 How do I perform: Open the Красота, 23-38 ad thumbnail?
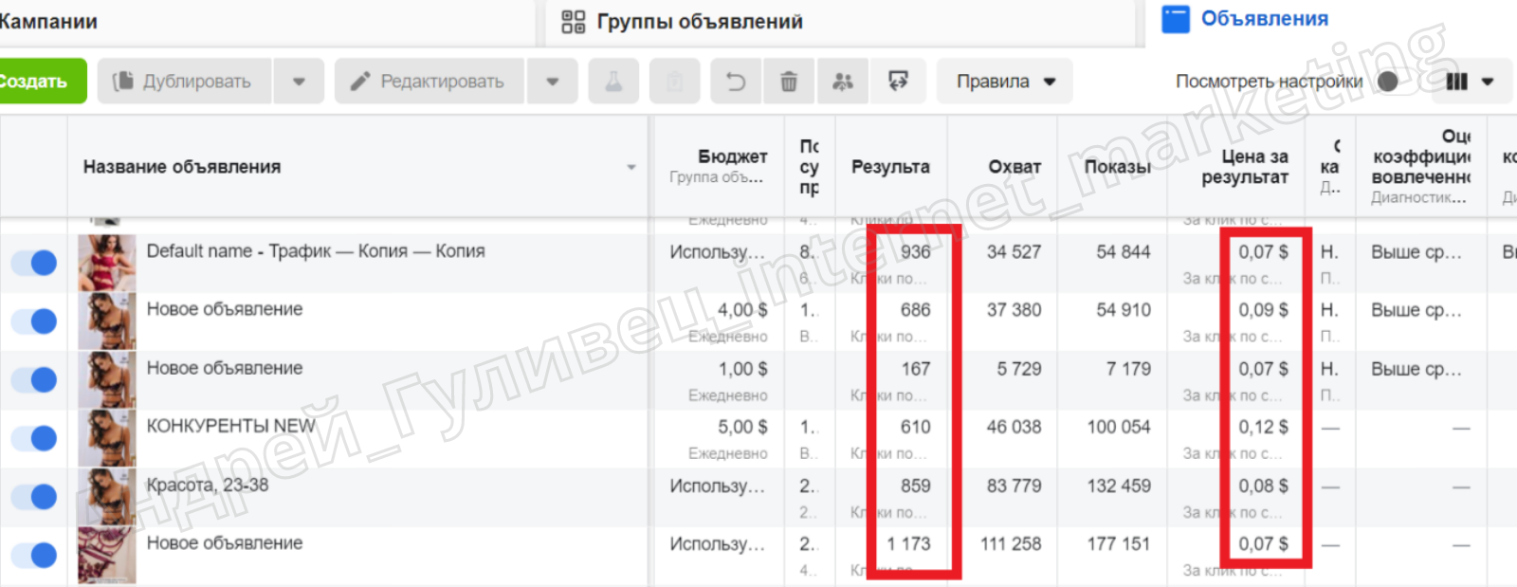106,496
